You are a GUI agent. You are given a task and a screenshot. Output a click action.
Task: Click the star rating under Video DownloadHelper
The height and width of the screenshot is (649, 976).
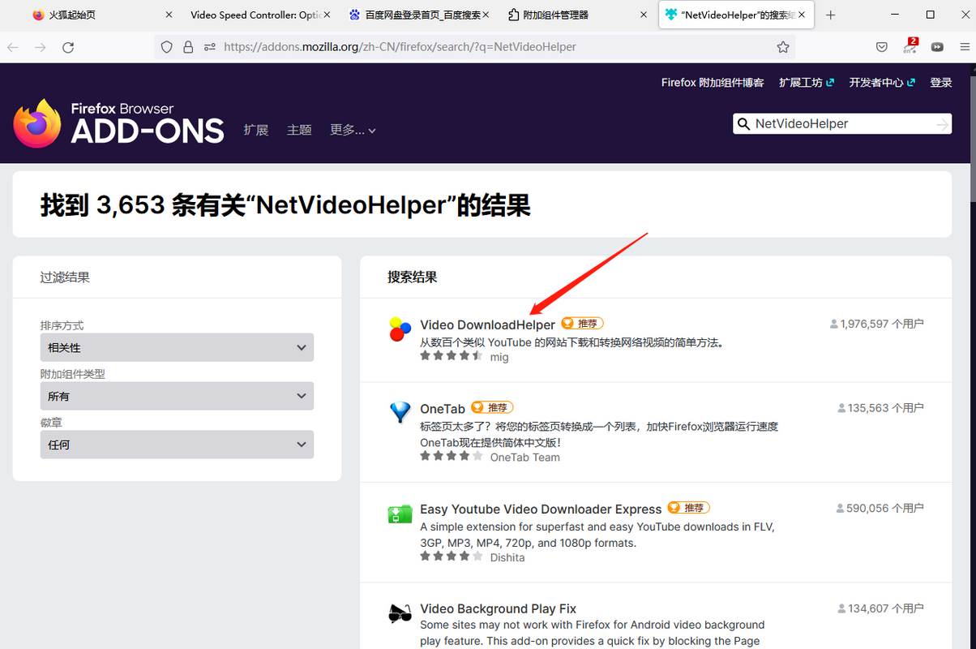(452, 356)
